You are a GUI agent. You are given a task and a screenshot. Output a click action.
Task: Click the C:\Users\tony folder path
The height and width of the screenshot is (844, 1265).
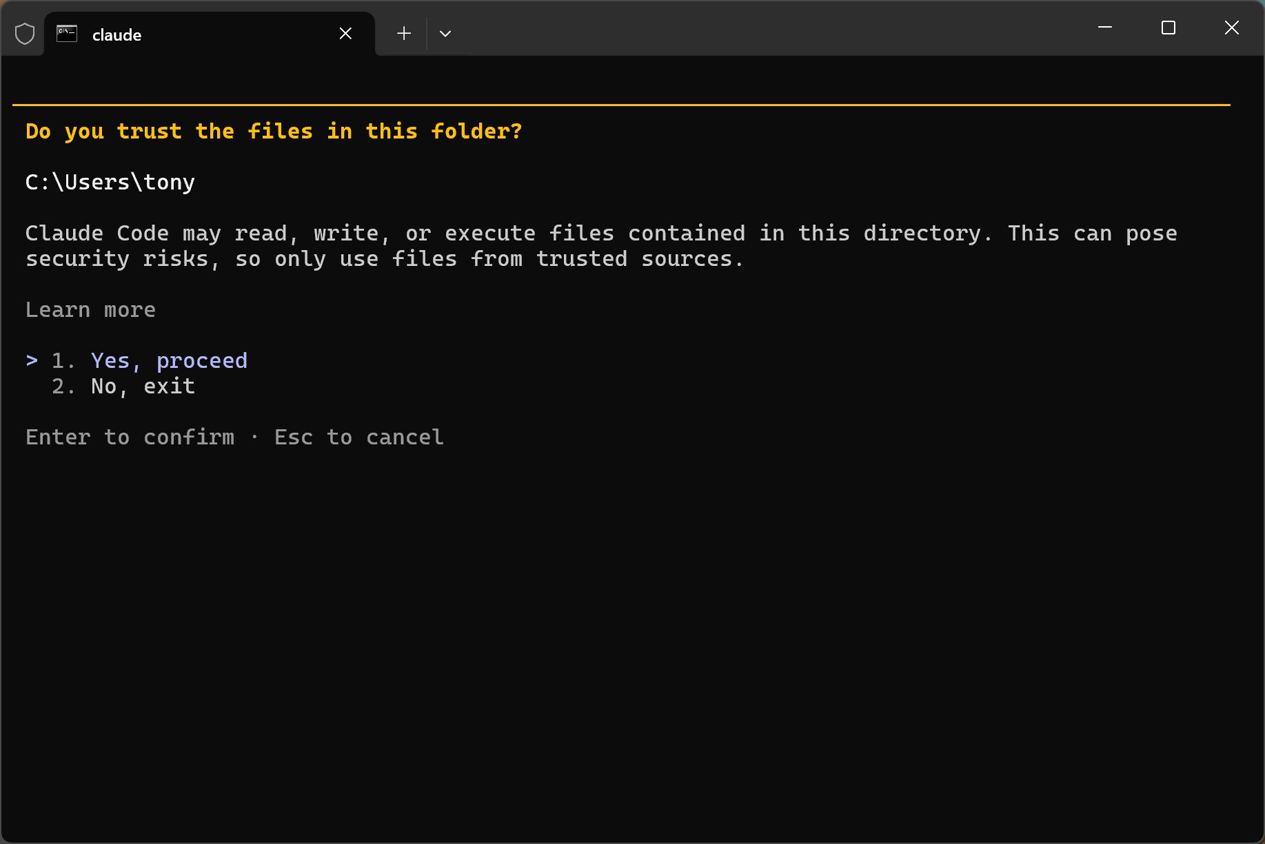[110, 183]
